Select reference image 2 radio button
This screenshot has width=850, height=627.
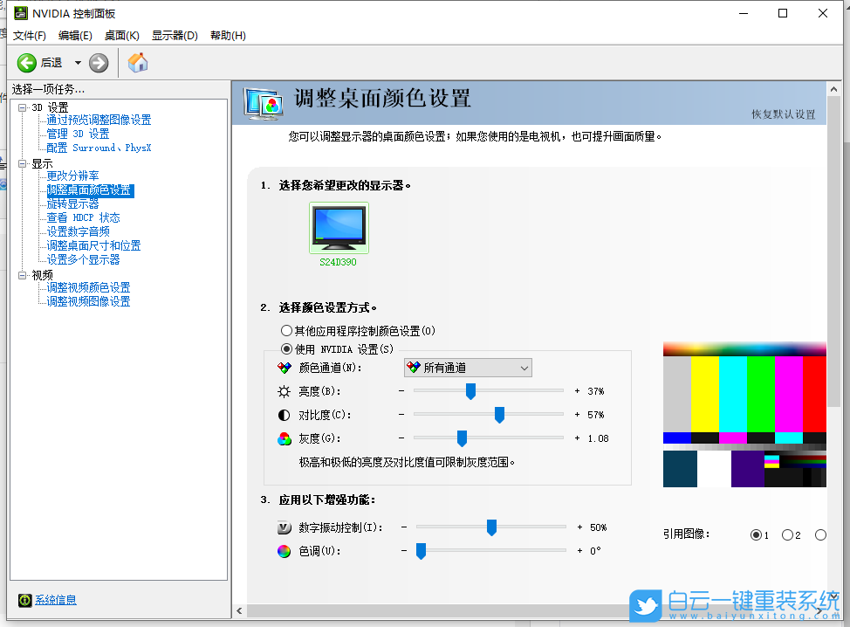pyautogui.click(x=787, y=534)
